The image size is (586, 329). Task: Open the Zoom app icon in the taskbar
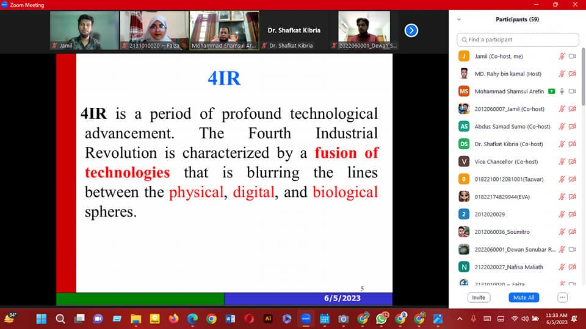click(305, 319)
